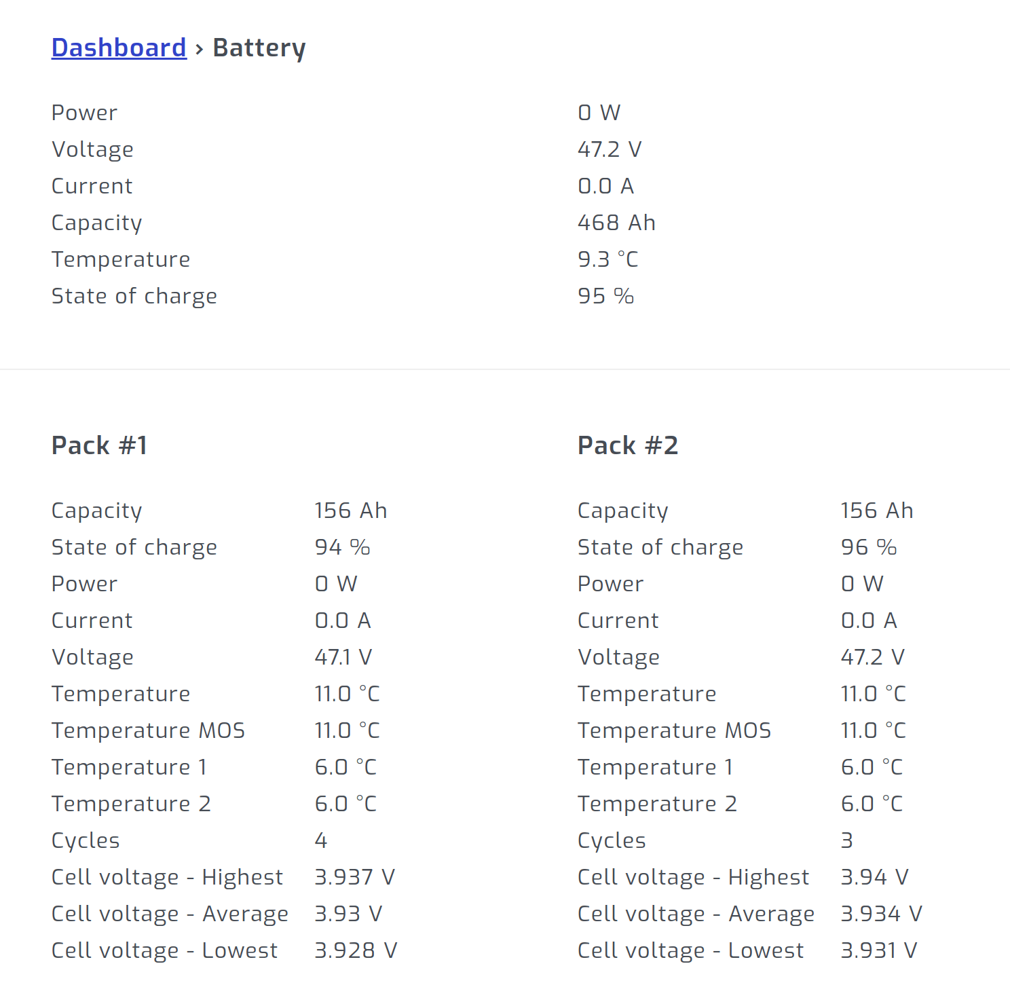
Task: Select the Pack #1 heading
Action: tap(98, 445)
